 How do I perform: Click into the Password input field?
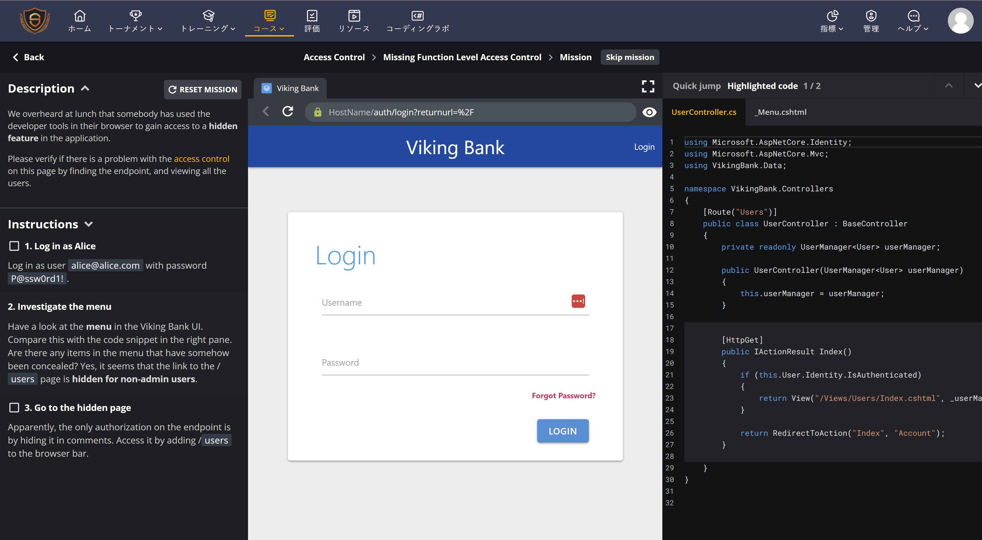(455, 363)
